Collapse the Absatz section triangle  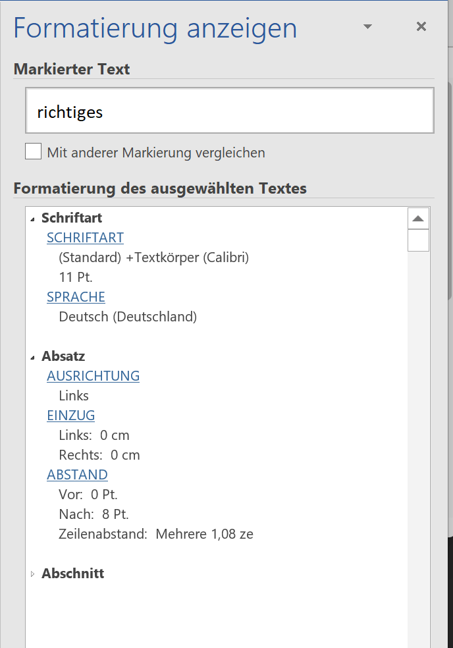pos(33,358)
